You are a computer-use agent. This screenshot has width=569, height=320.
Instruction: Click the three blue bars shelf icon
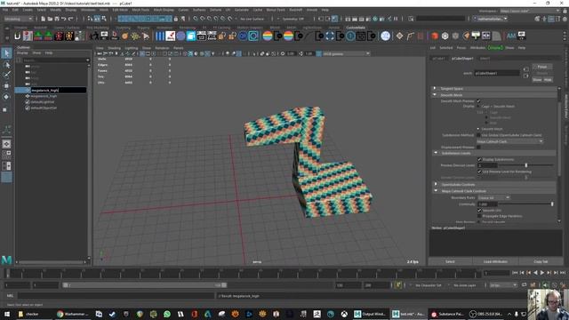(160, 36)
